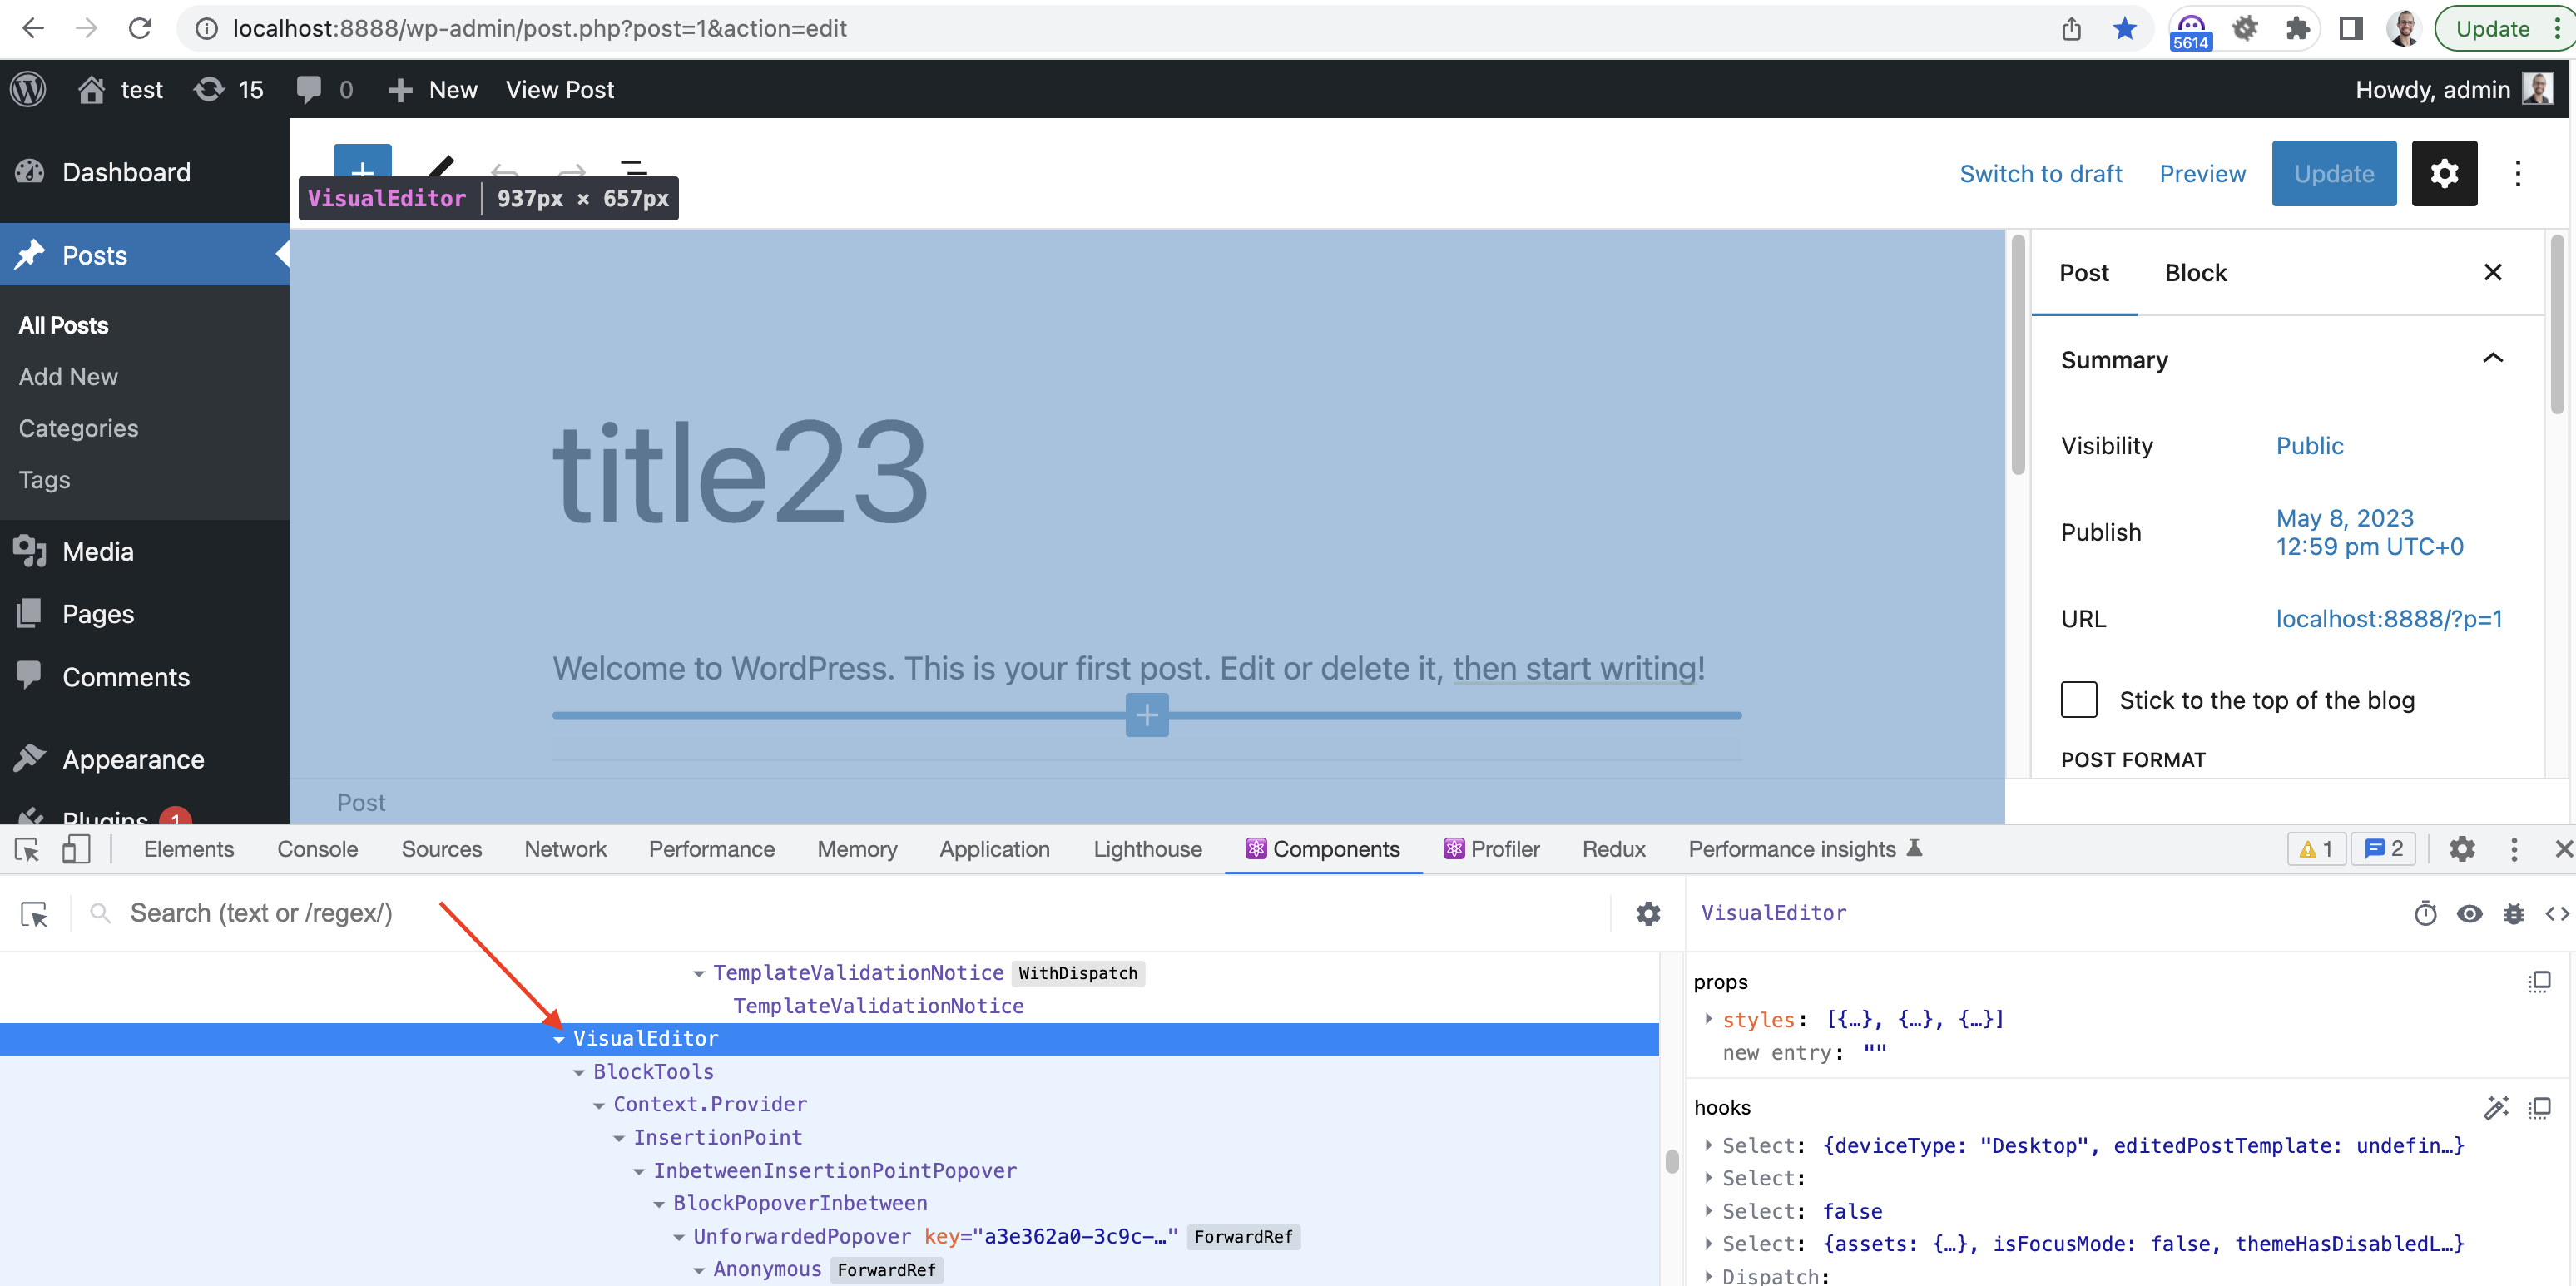Click the browser address bar
This screenshot has height=1286, width=2576.
coord(1120,28)
